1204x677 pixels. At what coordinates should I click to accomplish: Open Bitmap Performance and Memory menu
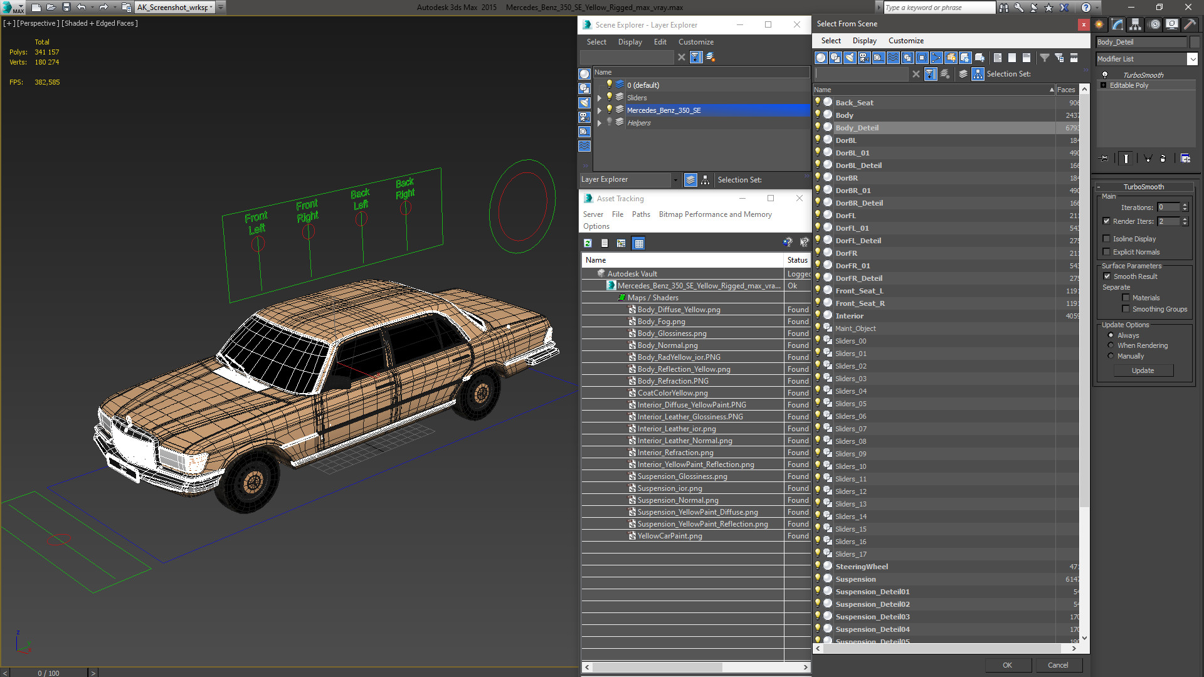pyautogui.click(x=715, y=214)
